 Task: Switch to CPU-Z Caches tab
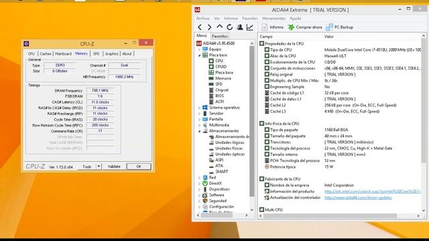point(46,54)
